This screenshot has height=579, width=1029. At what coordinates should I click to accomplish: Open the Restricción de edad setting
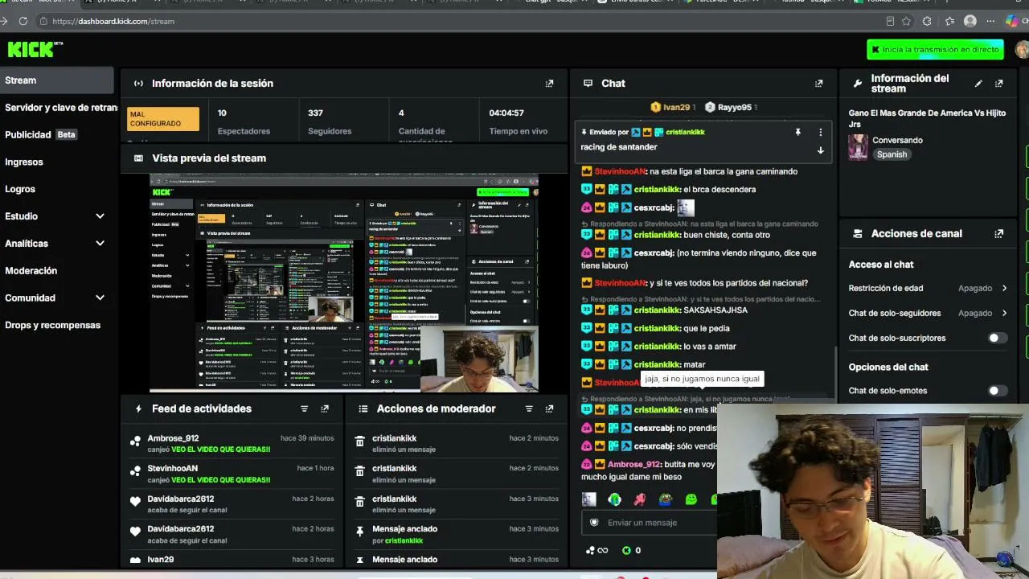[929, 288]
